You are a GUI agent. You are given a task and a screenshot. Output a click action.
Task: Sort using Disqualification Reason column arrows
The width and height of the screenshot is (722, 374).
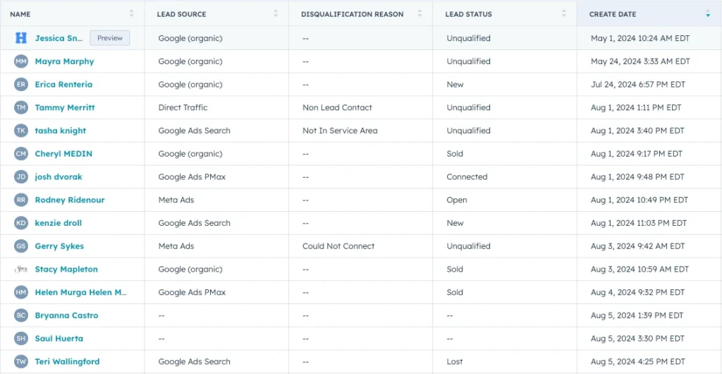(420, 13)
